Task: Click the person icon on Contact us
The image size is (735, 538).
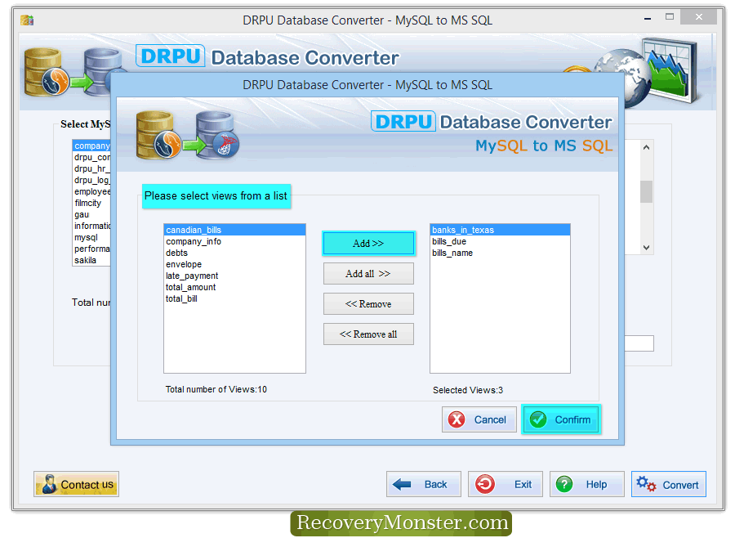Action: [x=49, y=484]
